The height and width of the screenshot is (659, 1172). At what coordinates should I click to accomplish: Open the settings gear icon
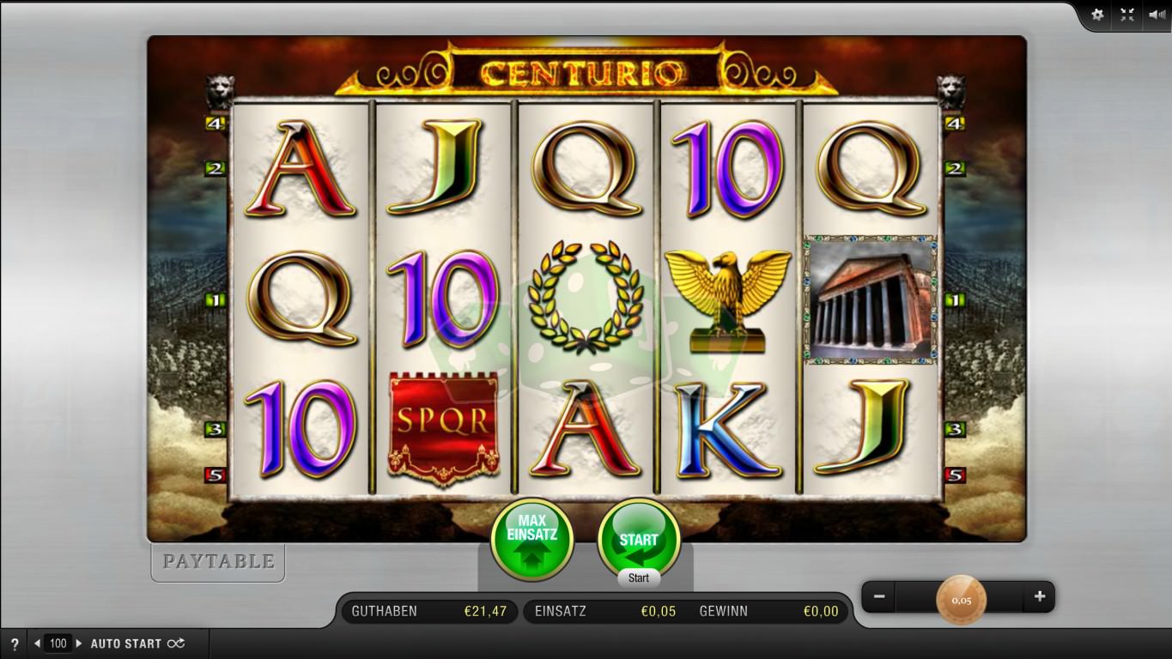point(1097,15)
